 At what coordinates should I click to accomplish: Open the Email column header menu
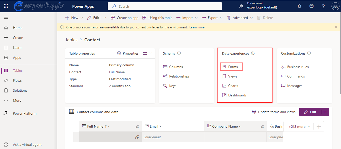160,126
